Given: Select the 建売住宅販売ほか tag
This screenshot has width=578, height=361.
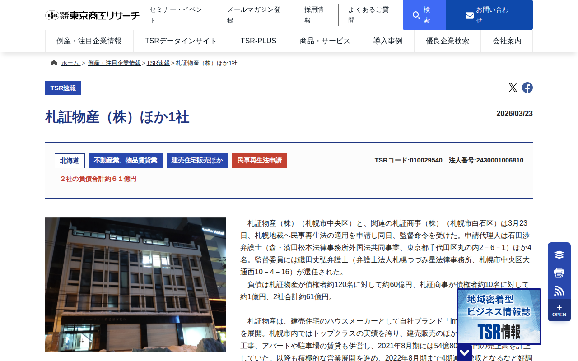Looking at the screenshot, I should (x=197, y=161).
